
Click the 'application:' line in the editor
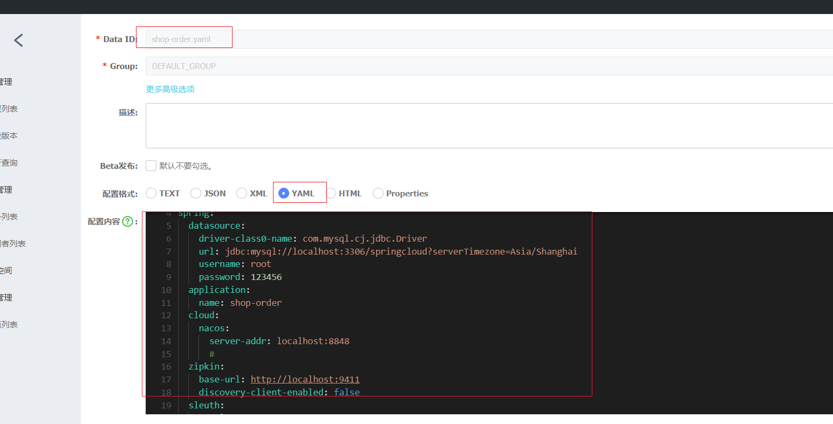coord(219,290)
